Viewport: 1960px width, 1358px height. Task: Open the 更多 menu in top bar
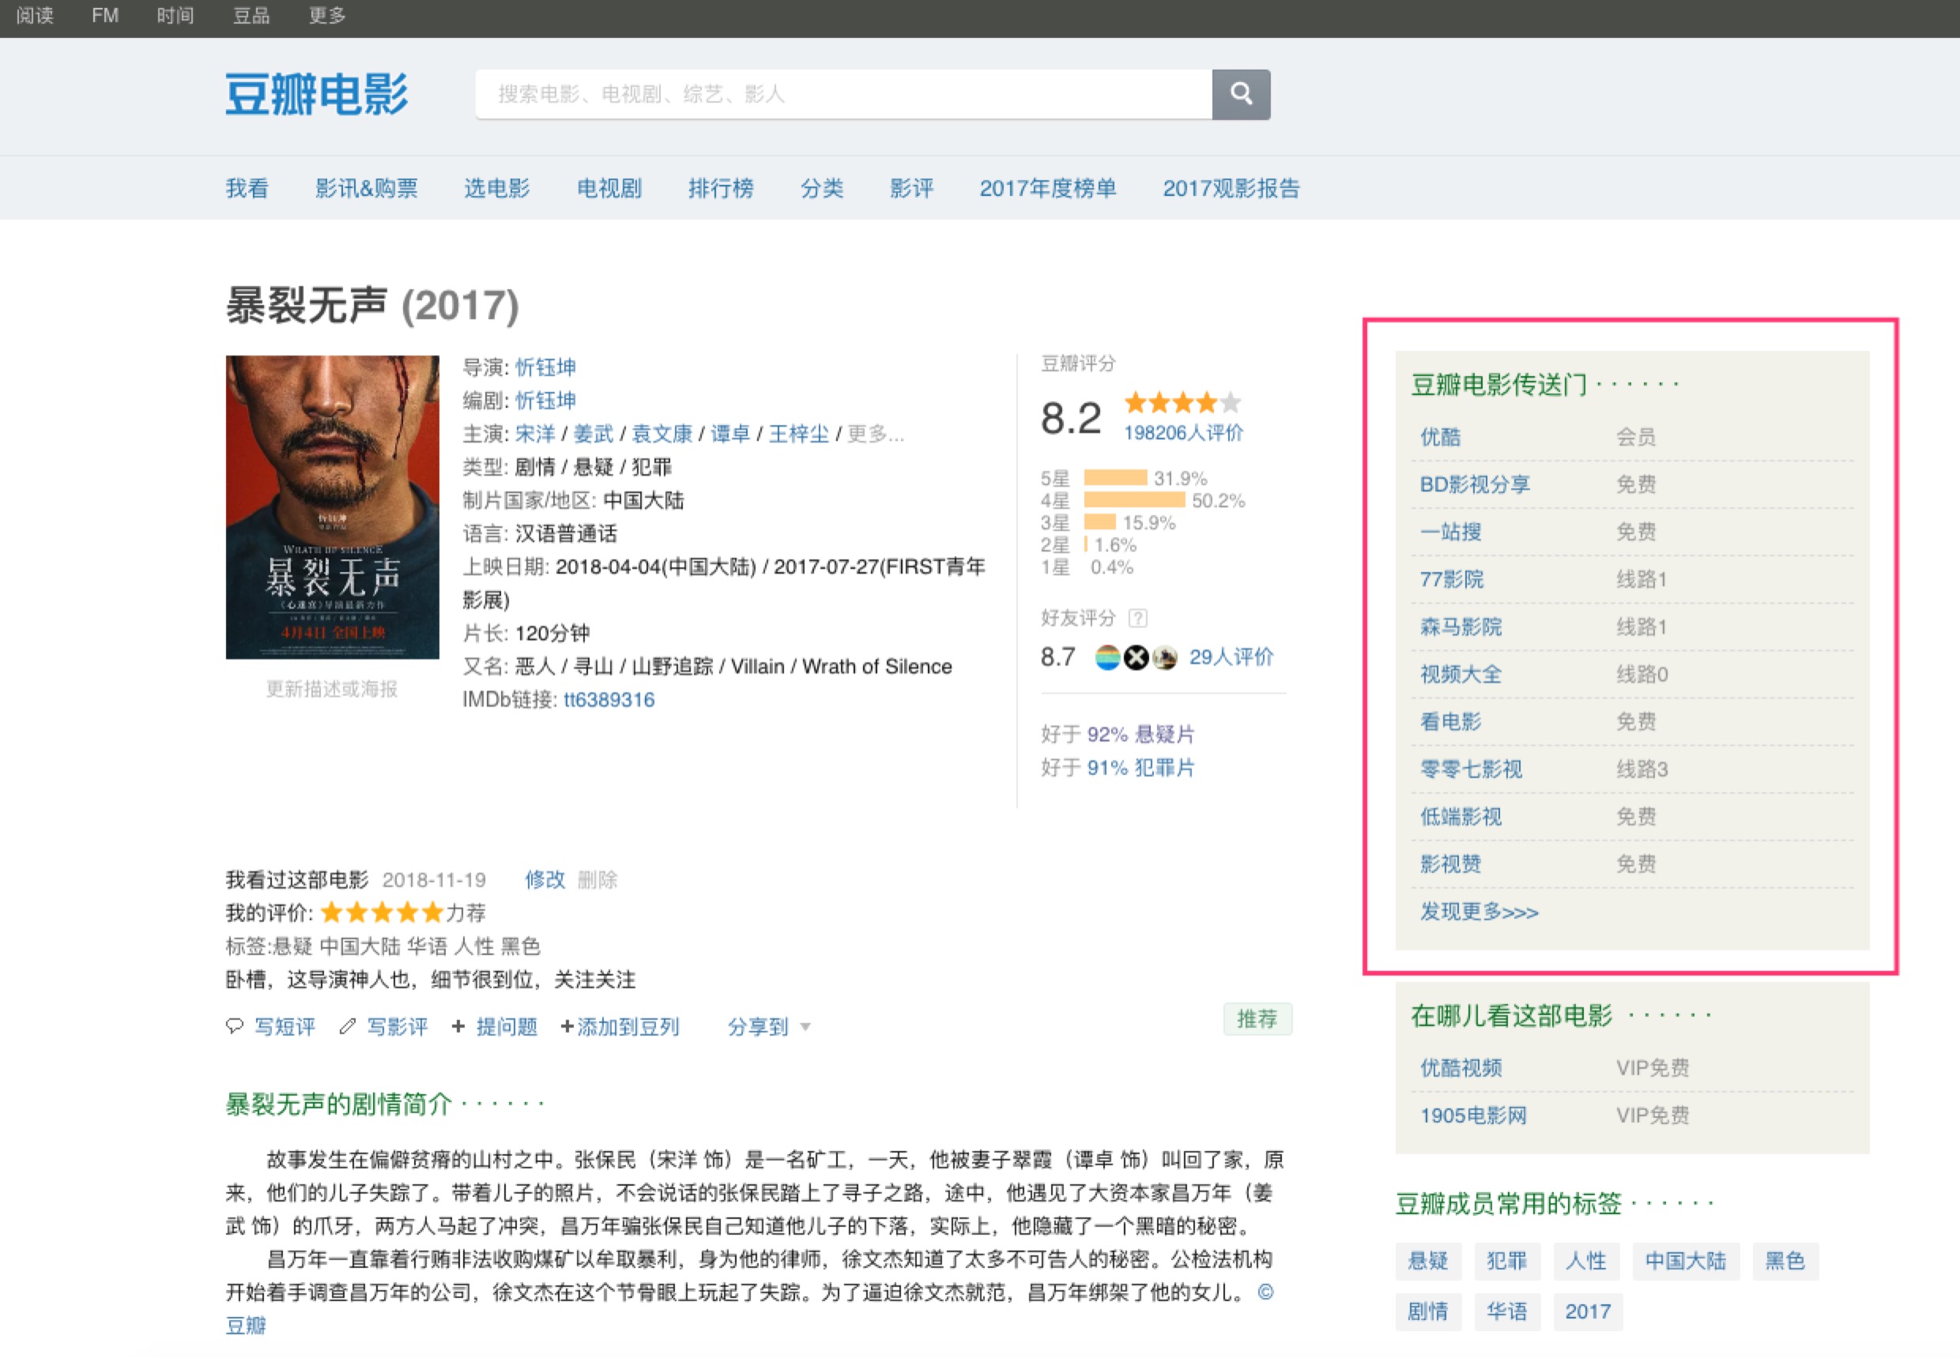(327, 15)
